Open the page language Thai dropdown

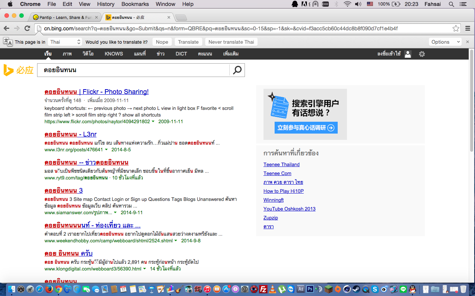pyautogui.click(x=65, y=42)
